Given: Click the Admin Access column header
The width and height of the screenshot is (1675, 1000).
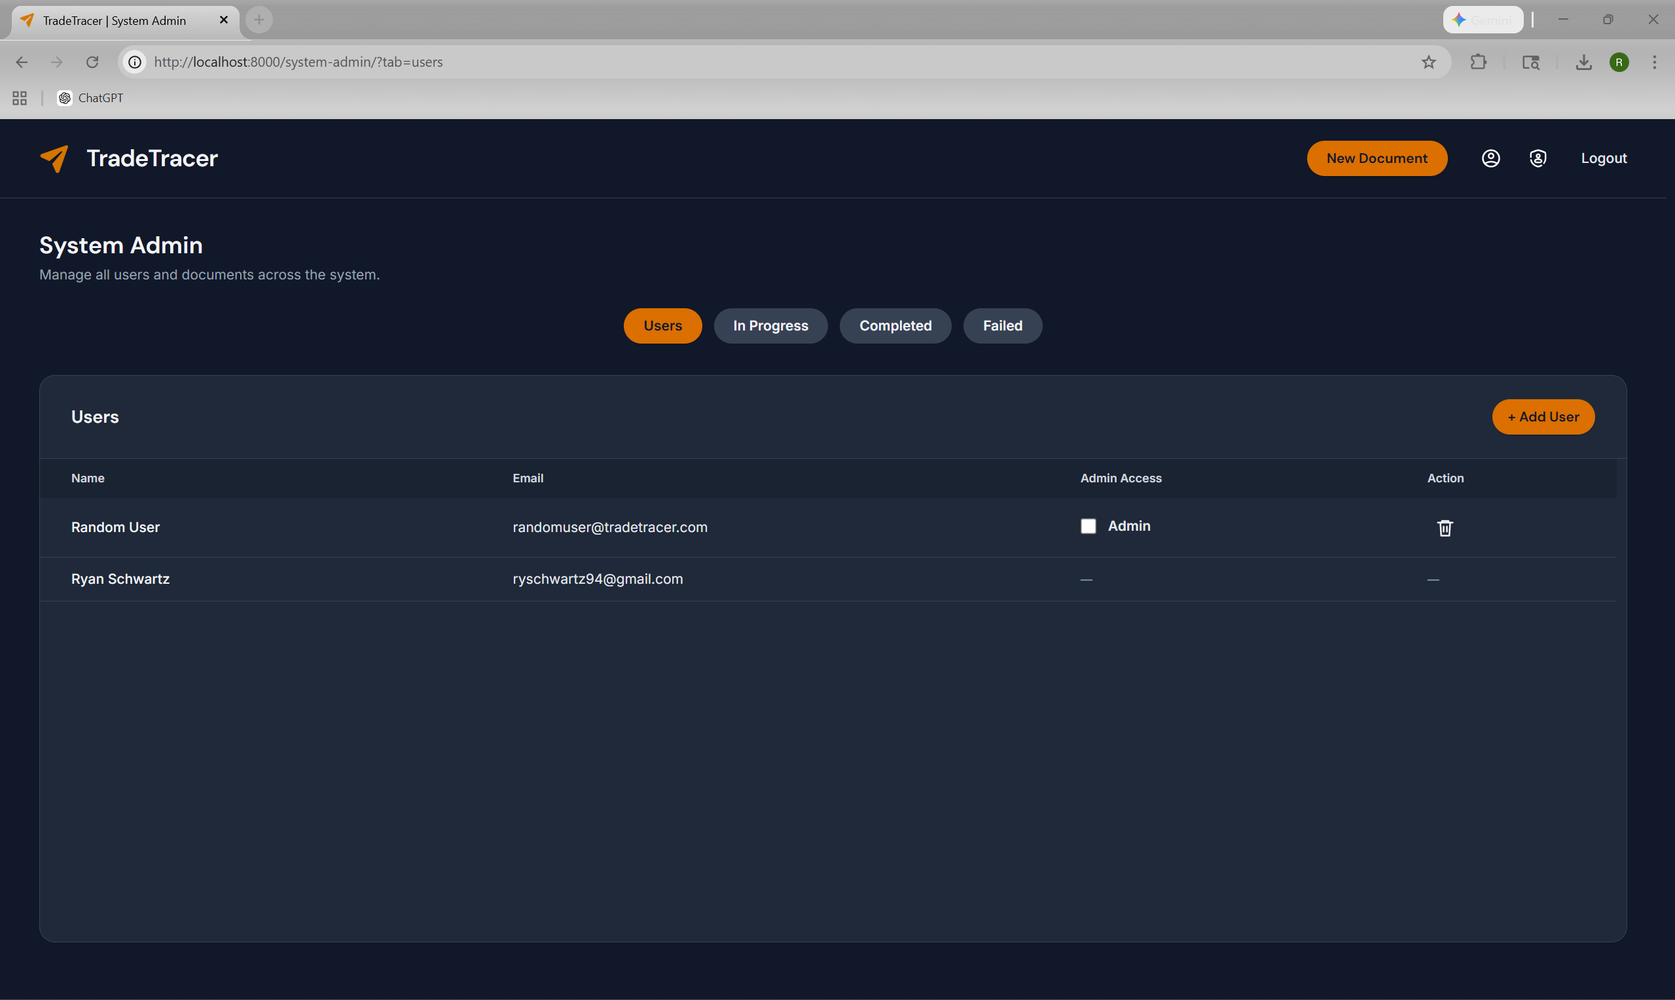Looking at the screenshot, I should pyautogui.click(x=1121, y=478).
